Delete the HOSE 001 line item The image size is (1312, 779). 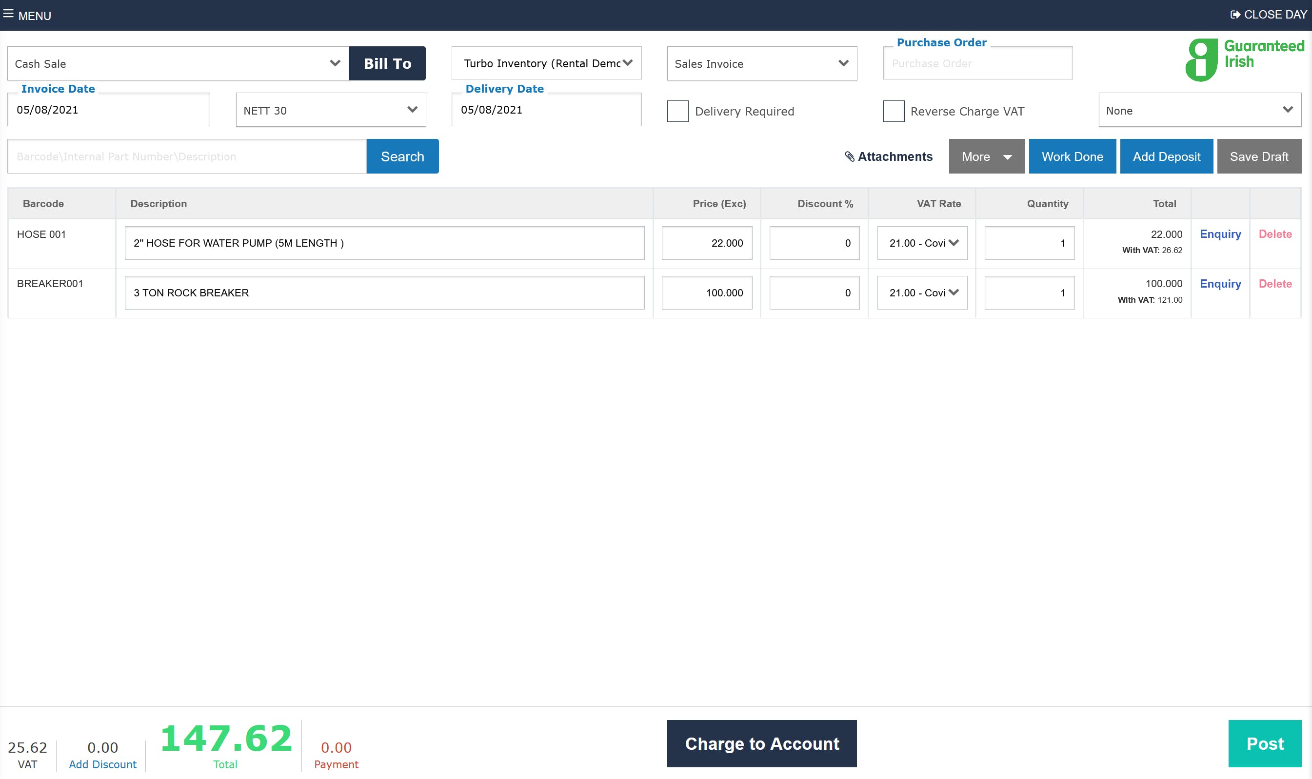click(1275, 234)
